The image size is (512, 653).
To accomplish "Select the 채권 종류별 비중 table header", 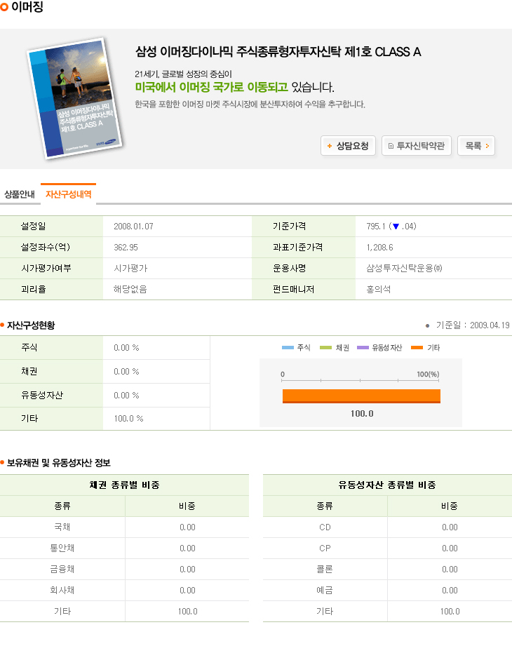I will pyautogui.click(x=124, y=485).
